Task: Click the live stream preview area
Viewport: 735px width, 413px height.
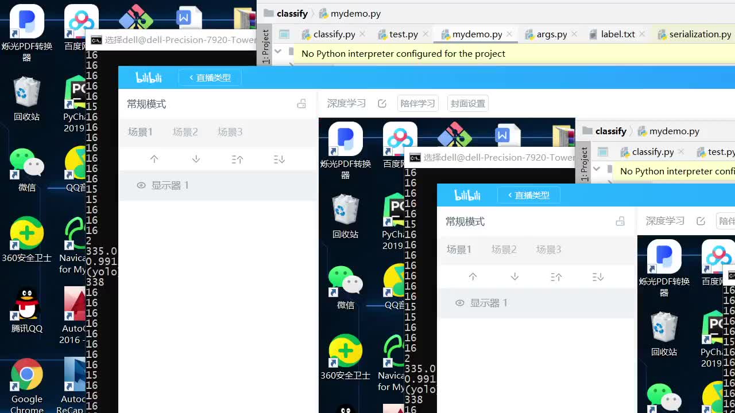Action: [x=527, y=266]
